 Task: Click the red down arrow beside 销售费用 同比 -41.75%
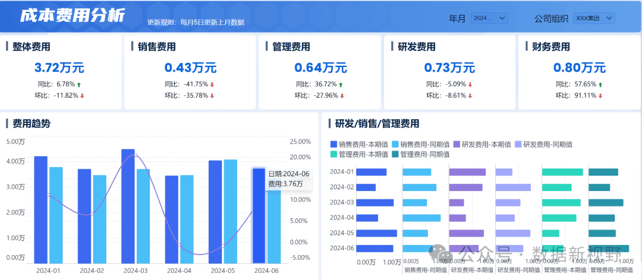(212, 85)
